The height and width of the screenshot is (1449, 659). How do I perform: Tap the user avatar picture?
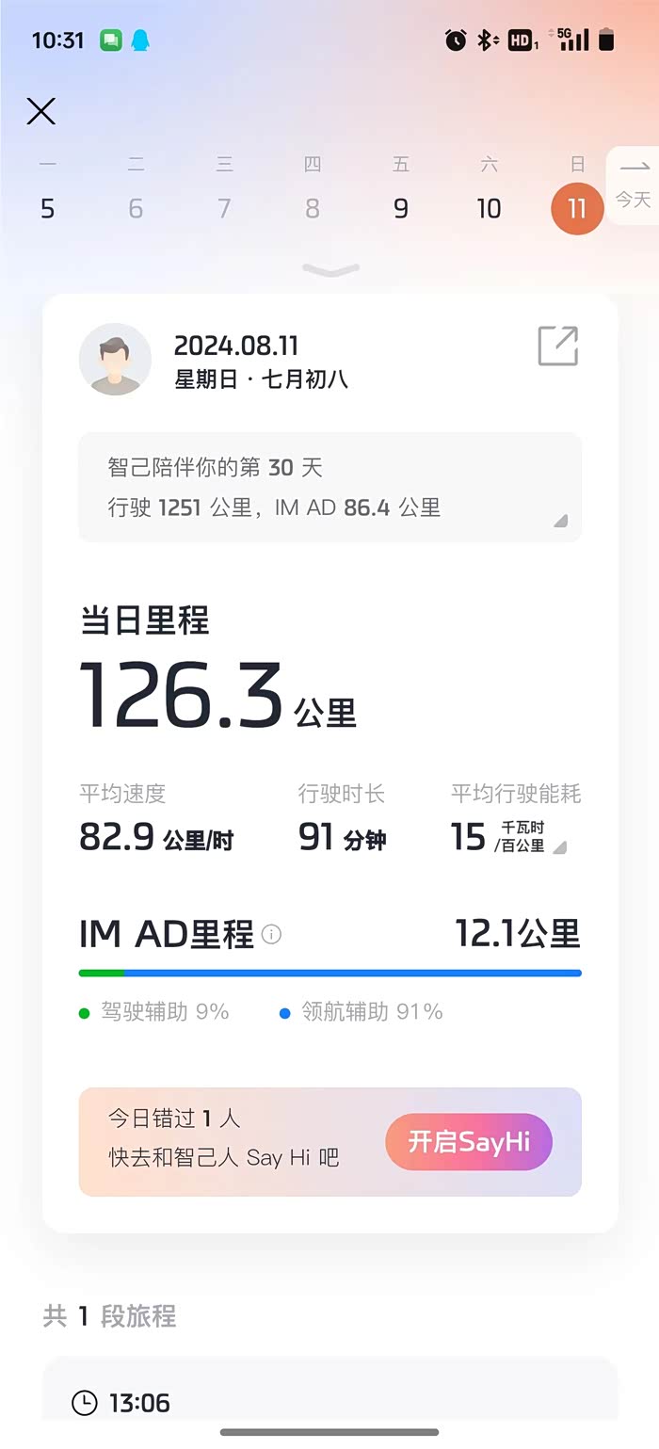(116, 359)
